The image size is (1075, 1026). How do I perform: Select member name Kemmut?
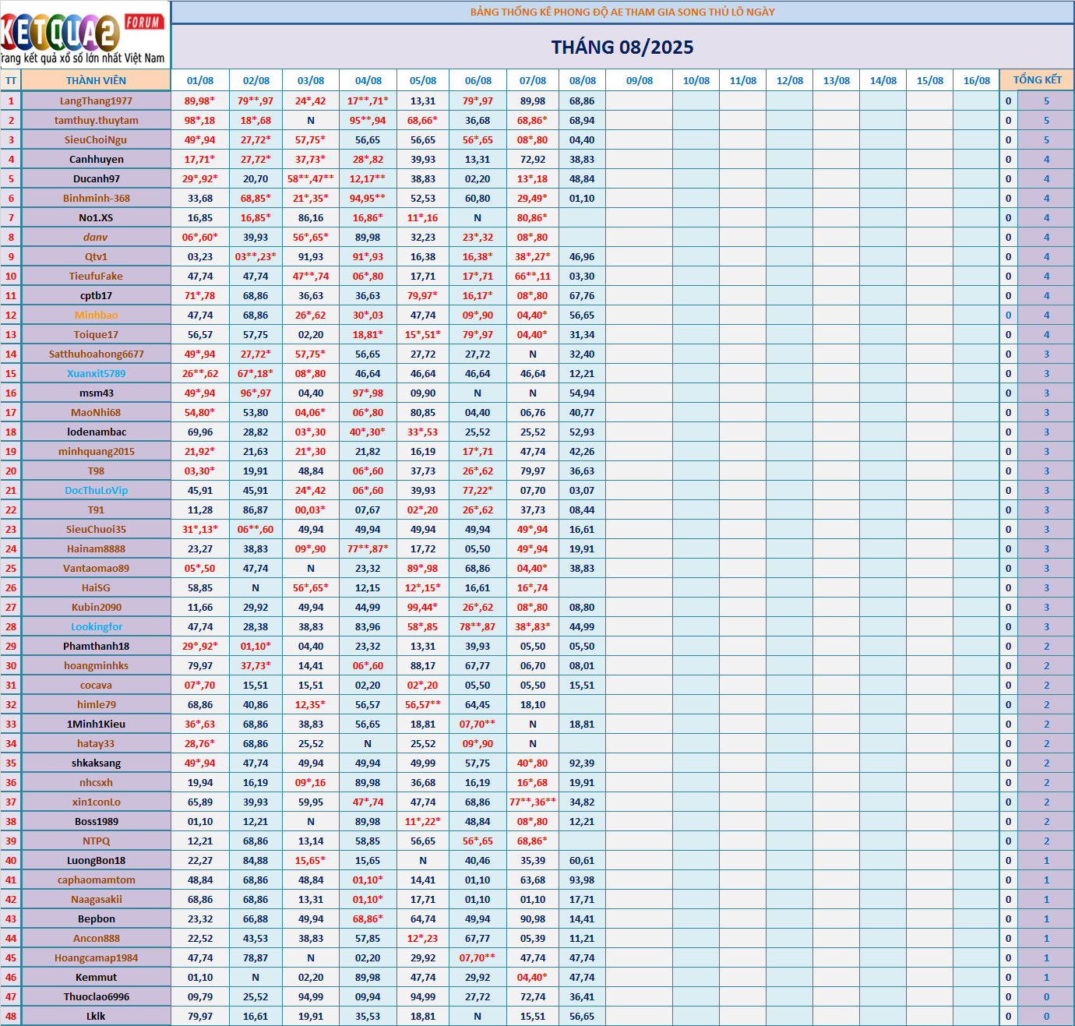point(96,977)
